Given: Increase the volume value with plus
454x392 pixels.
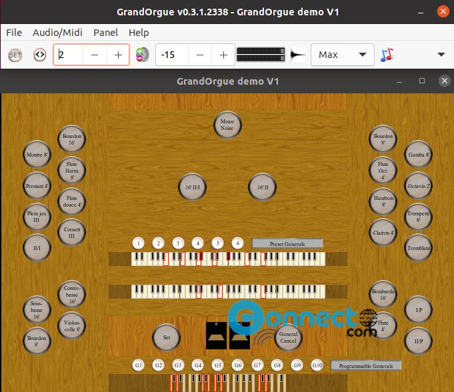Looking at the screenshot, I should click(223, 55).
